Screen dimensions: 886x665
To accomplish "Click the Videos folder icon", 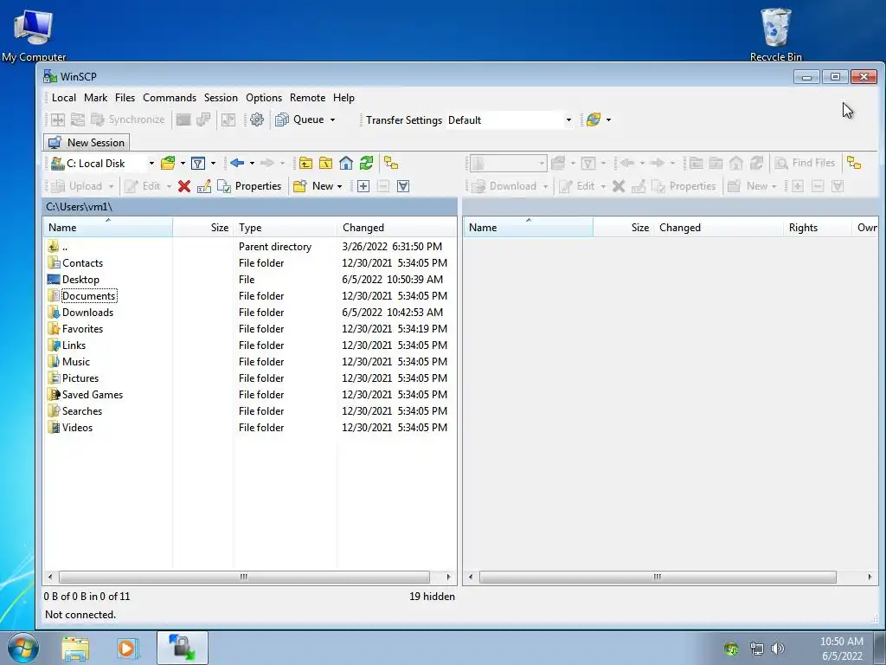I will (x=54, y=428).
